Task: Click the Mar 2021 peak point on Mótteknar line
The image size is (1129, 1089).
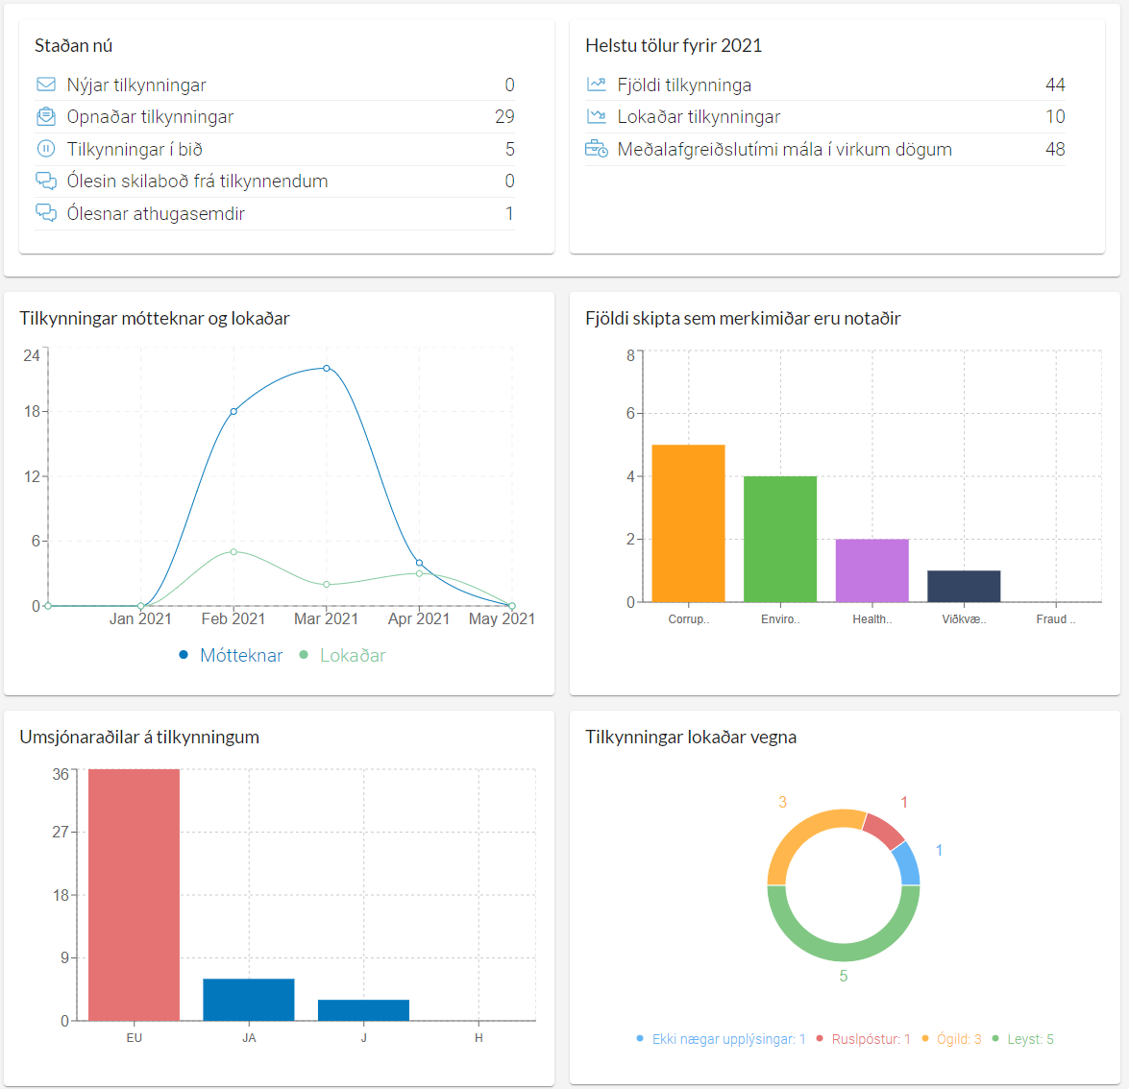Action: click(327, 368)
